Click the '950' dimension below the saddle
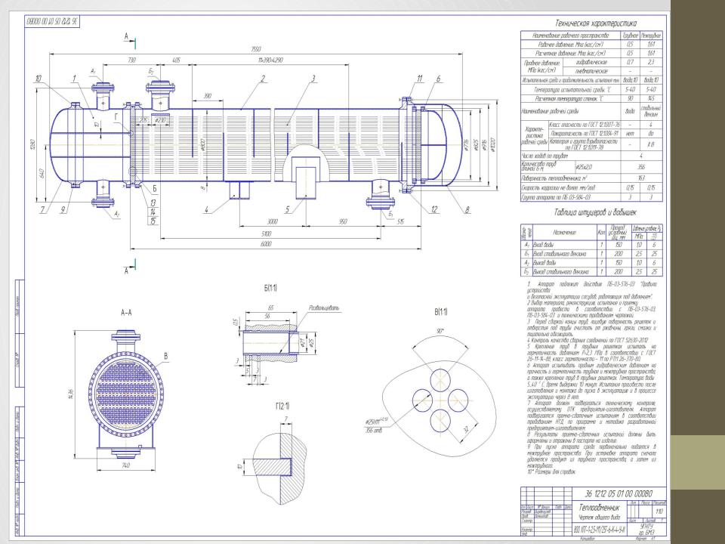 (343, 221)
